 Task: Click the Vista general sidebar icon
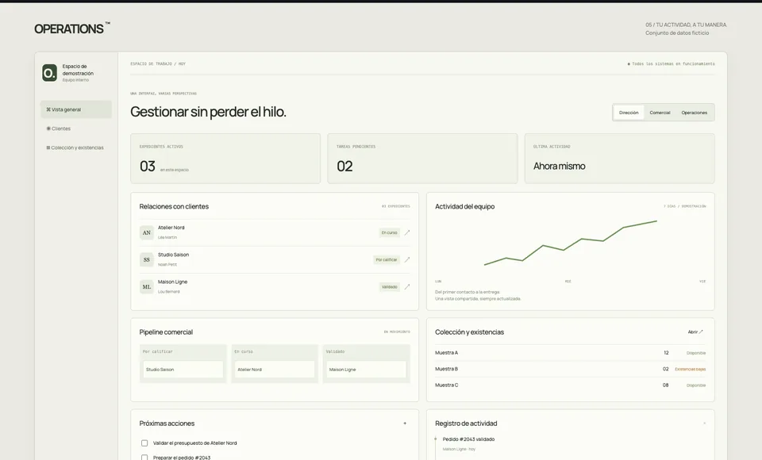48,109
